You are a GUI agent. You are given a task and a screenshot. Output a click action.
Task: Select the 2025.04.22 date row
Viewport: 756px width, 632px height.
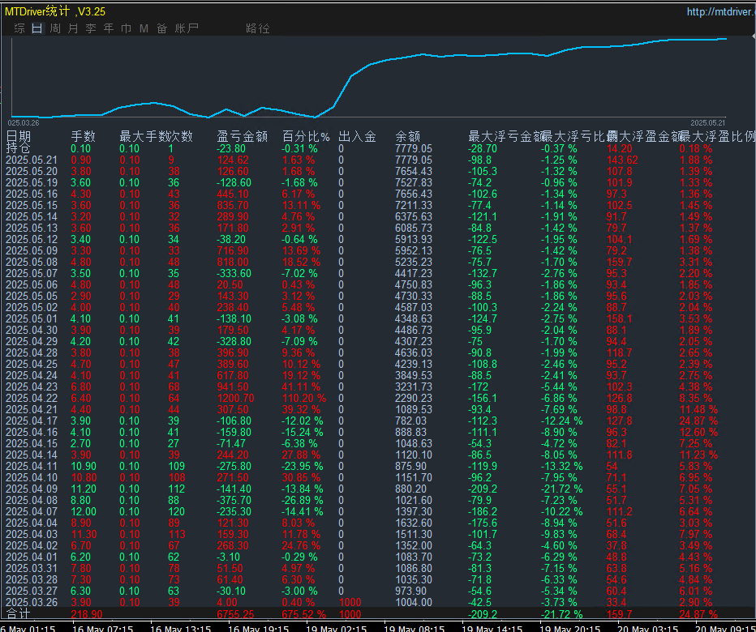[x=32, y=399]
